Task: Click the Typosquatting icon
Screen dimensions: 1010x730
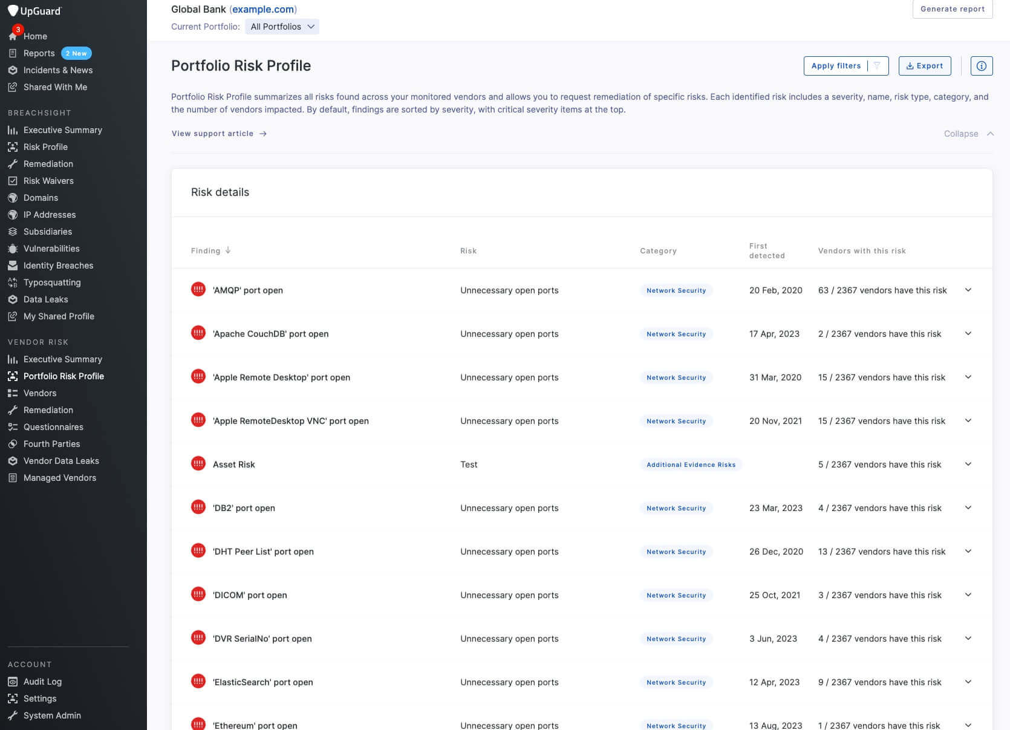Action: (13, 282)
